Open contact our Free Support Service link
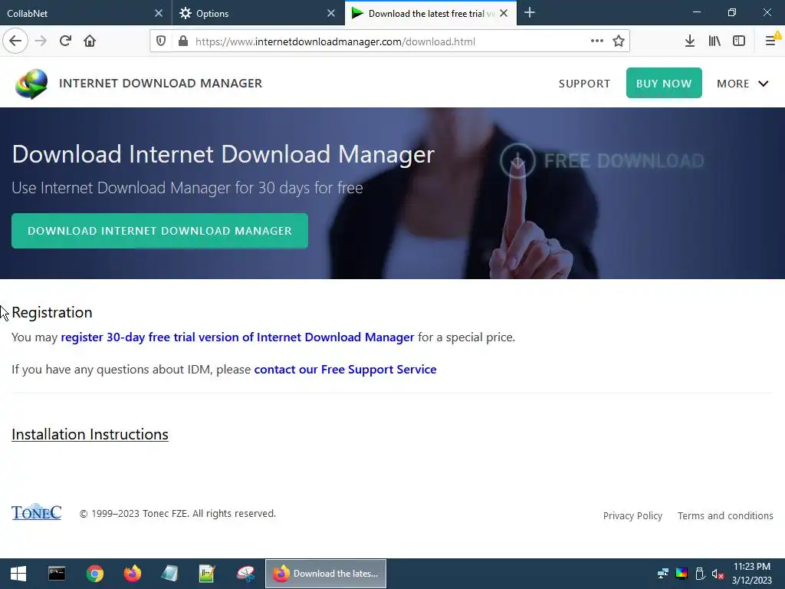The image size is (785, 589). coord(345,370)
